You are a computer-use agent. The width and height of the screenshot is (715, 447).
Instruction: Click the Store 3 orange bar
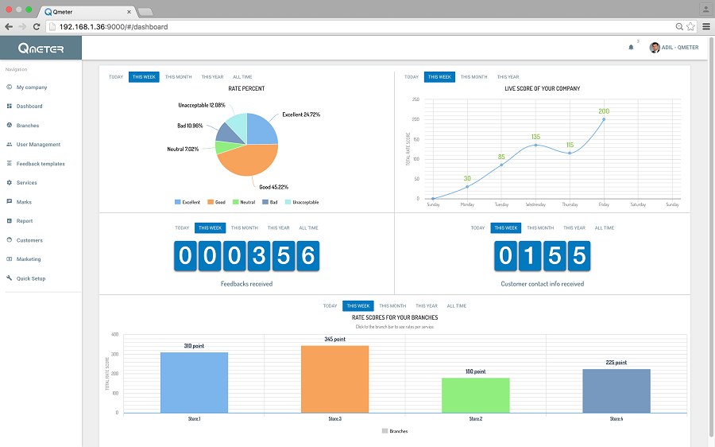point(334,379)
